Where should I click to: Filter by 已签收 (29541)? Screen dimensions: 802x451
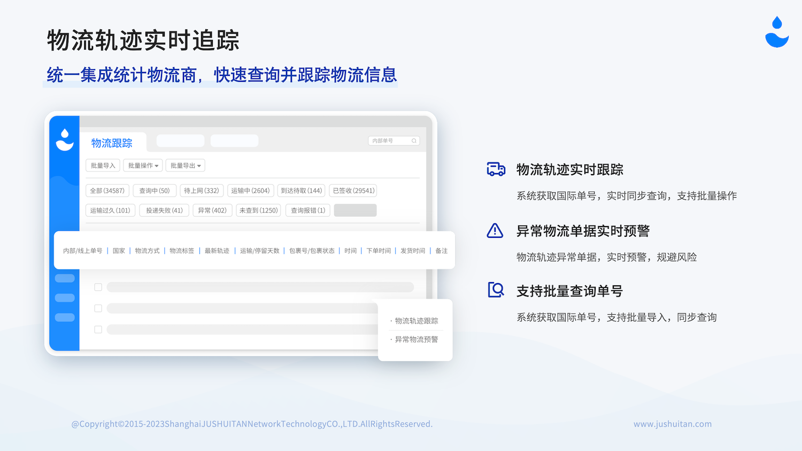click(353, 191)
